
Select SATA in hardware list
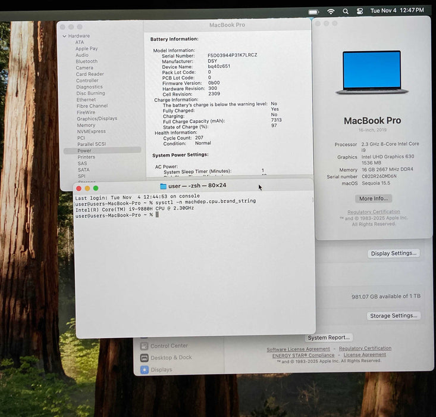[x=84, y=170]
